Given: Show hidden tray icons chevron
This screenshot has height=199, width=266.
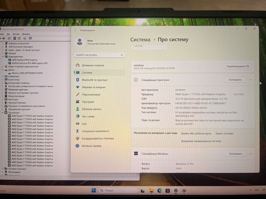Looking at the screenshot, I should point(250,190).
